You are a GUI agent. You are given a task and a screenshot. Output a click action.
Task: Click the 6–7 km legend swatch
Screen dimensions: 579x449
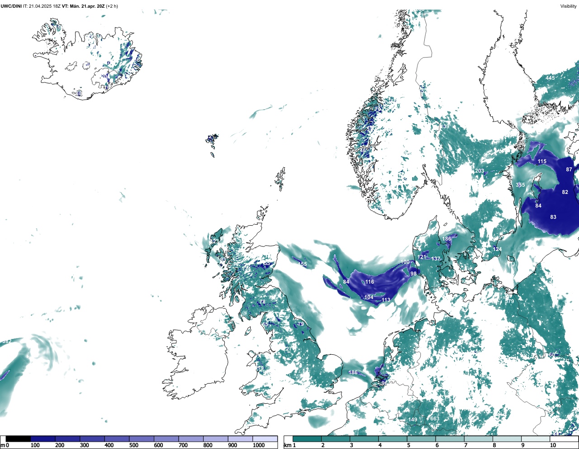(450, 439)
